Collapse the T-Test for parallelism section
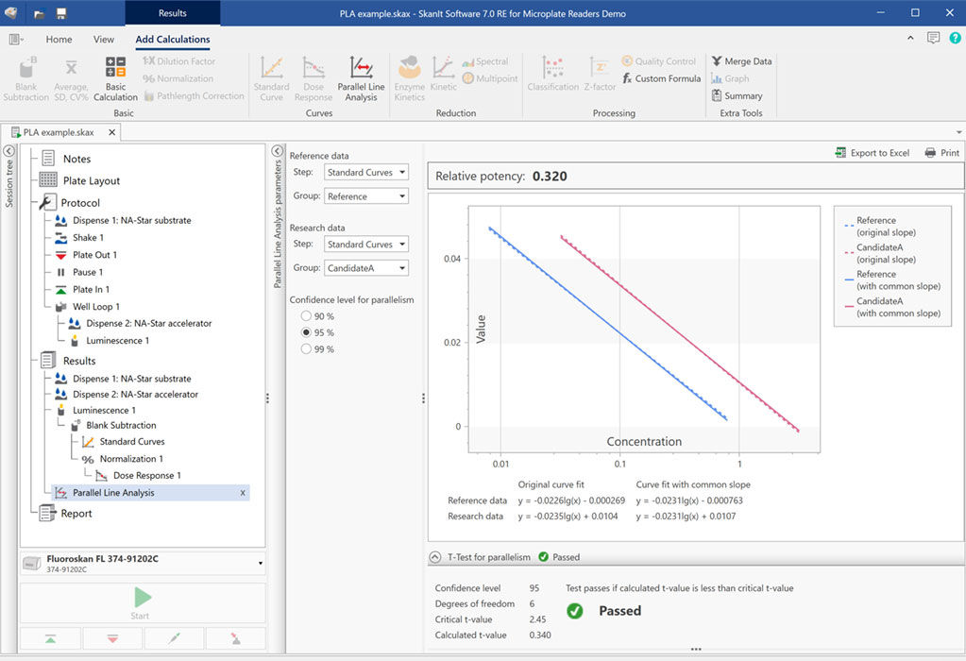Viewport: 966px width, 661px height. point(434,557)
